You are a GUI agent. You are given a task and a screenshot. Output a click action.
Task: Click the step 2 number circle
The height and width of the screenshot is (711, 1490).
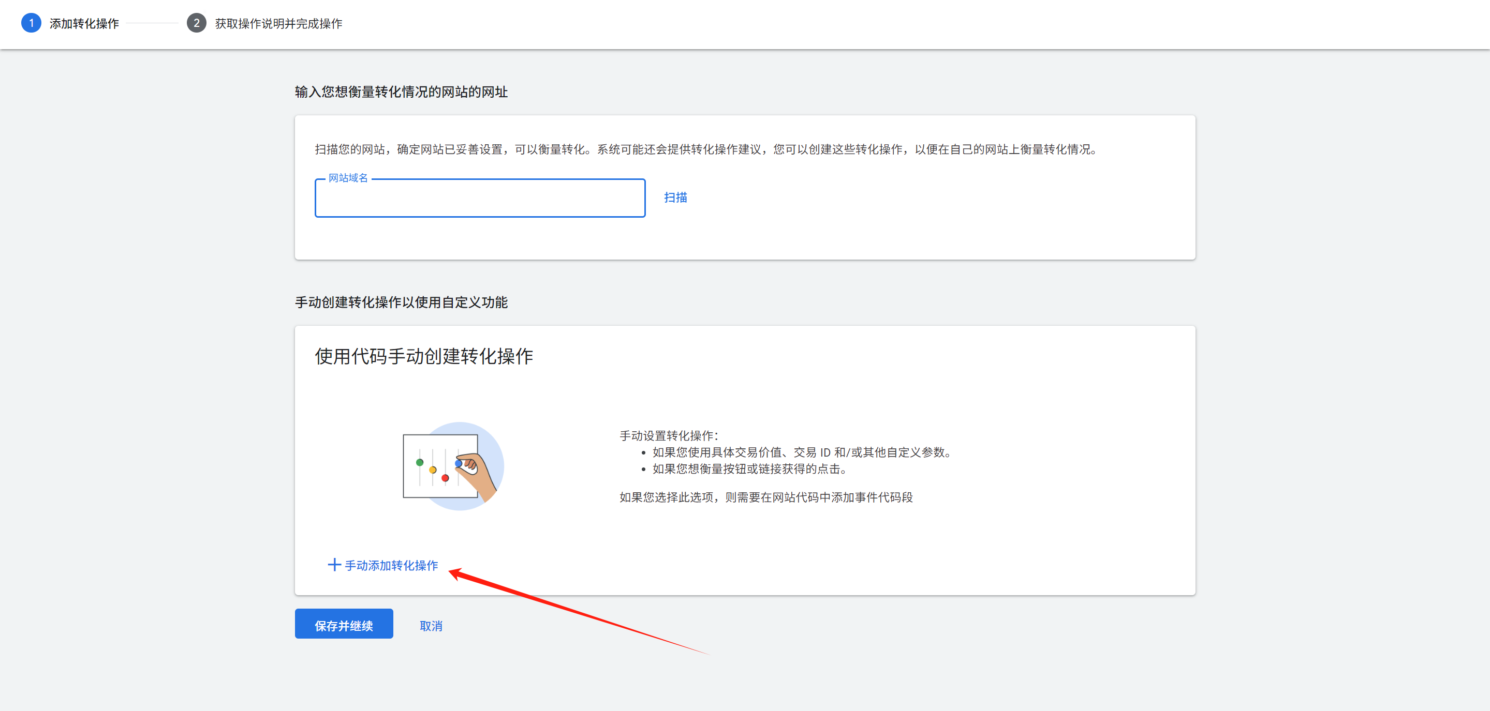pyautogui.click(x=196, y=23)
